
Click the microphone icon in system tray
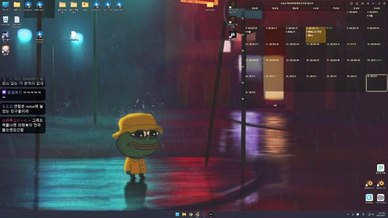click(x=353, y=214)
